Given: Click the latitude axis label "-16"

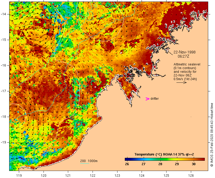Looking at the screenshot, I should [x=3, y=65].
